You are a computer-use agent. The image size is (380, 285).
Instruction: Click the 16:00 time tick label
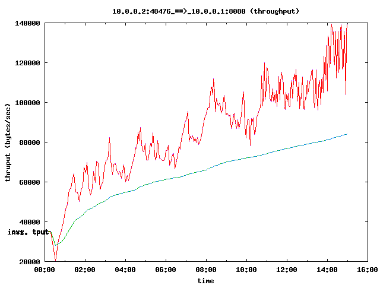[368, 270]
